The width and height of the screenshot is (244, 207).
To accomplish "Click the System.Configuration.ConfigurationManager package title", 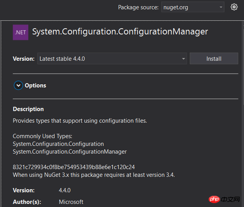I will [120, 32].
